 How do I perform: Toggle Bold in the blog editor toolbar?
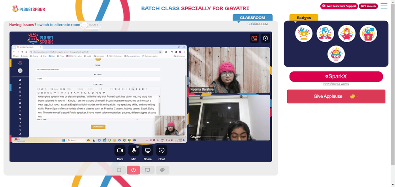pyautogui.click(x=62, y=93)
